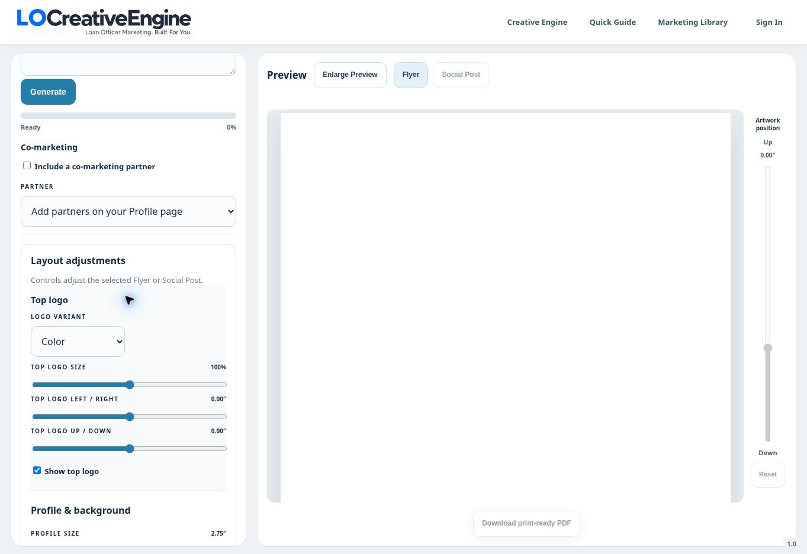The height and width of the screenshot is (554, 807).
Task: Click the Top Logo Left / Right slider
Action: [x=129, y=417]
